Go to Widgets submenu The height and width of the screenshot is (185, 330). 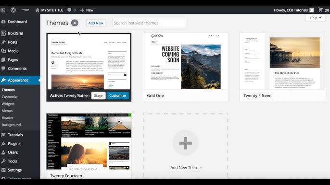point(8,104)
